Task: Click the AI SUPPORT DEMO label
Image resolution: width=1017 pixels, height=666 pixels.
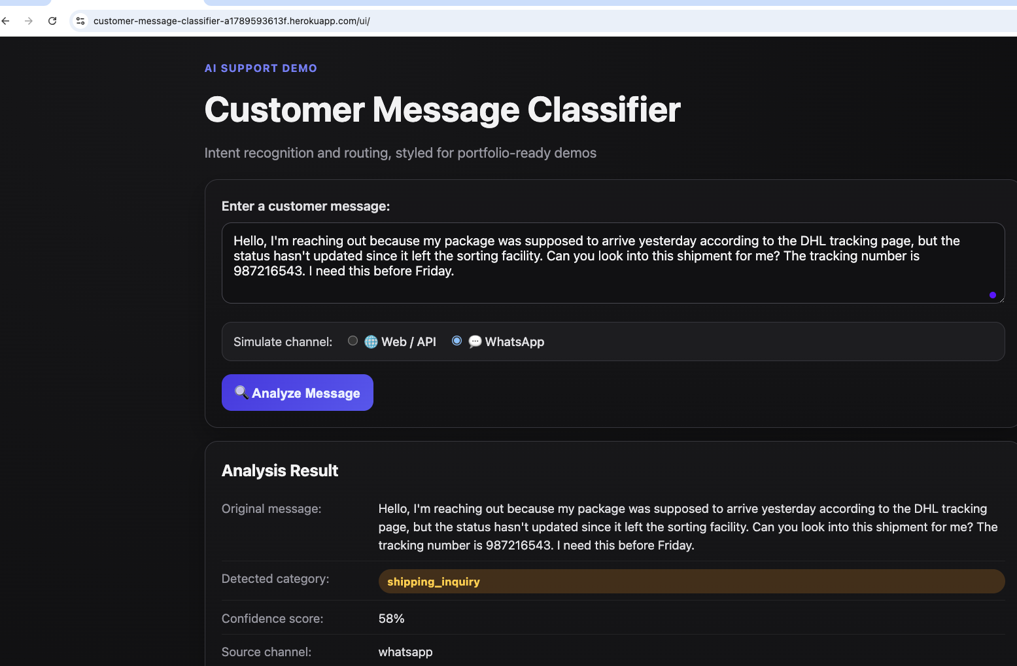Action: point(261,68)
